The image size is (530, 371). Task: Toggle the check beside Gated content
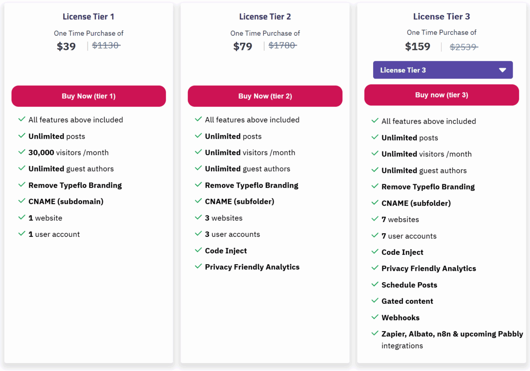pyautogui.click(x=375, y=301)
